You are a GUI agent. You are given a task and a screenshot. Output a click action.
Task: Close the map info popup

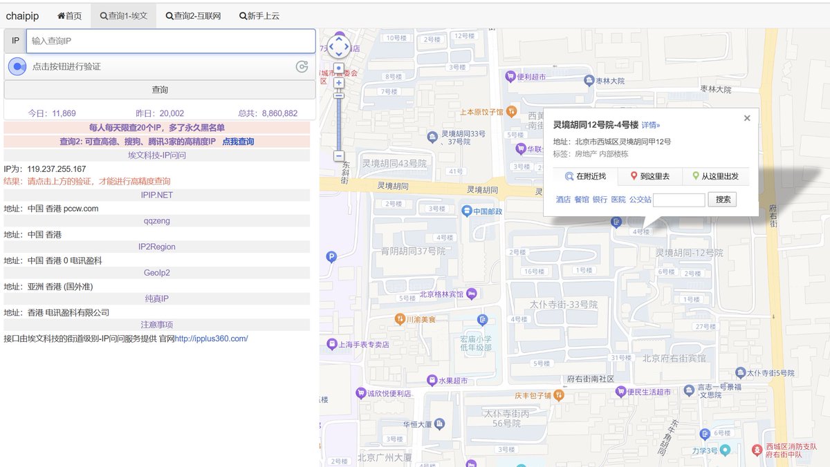(747, 118)
